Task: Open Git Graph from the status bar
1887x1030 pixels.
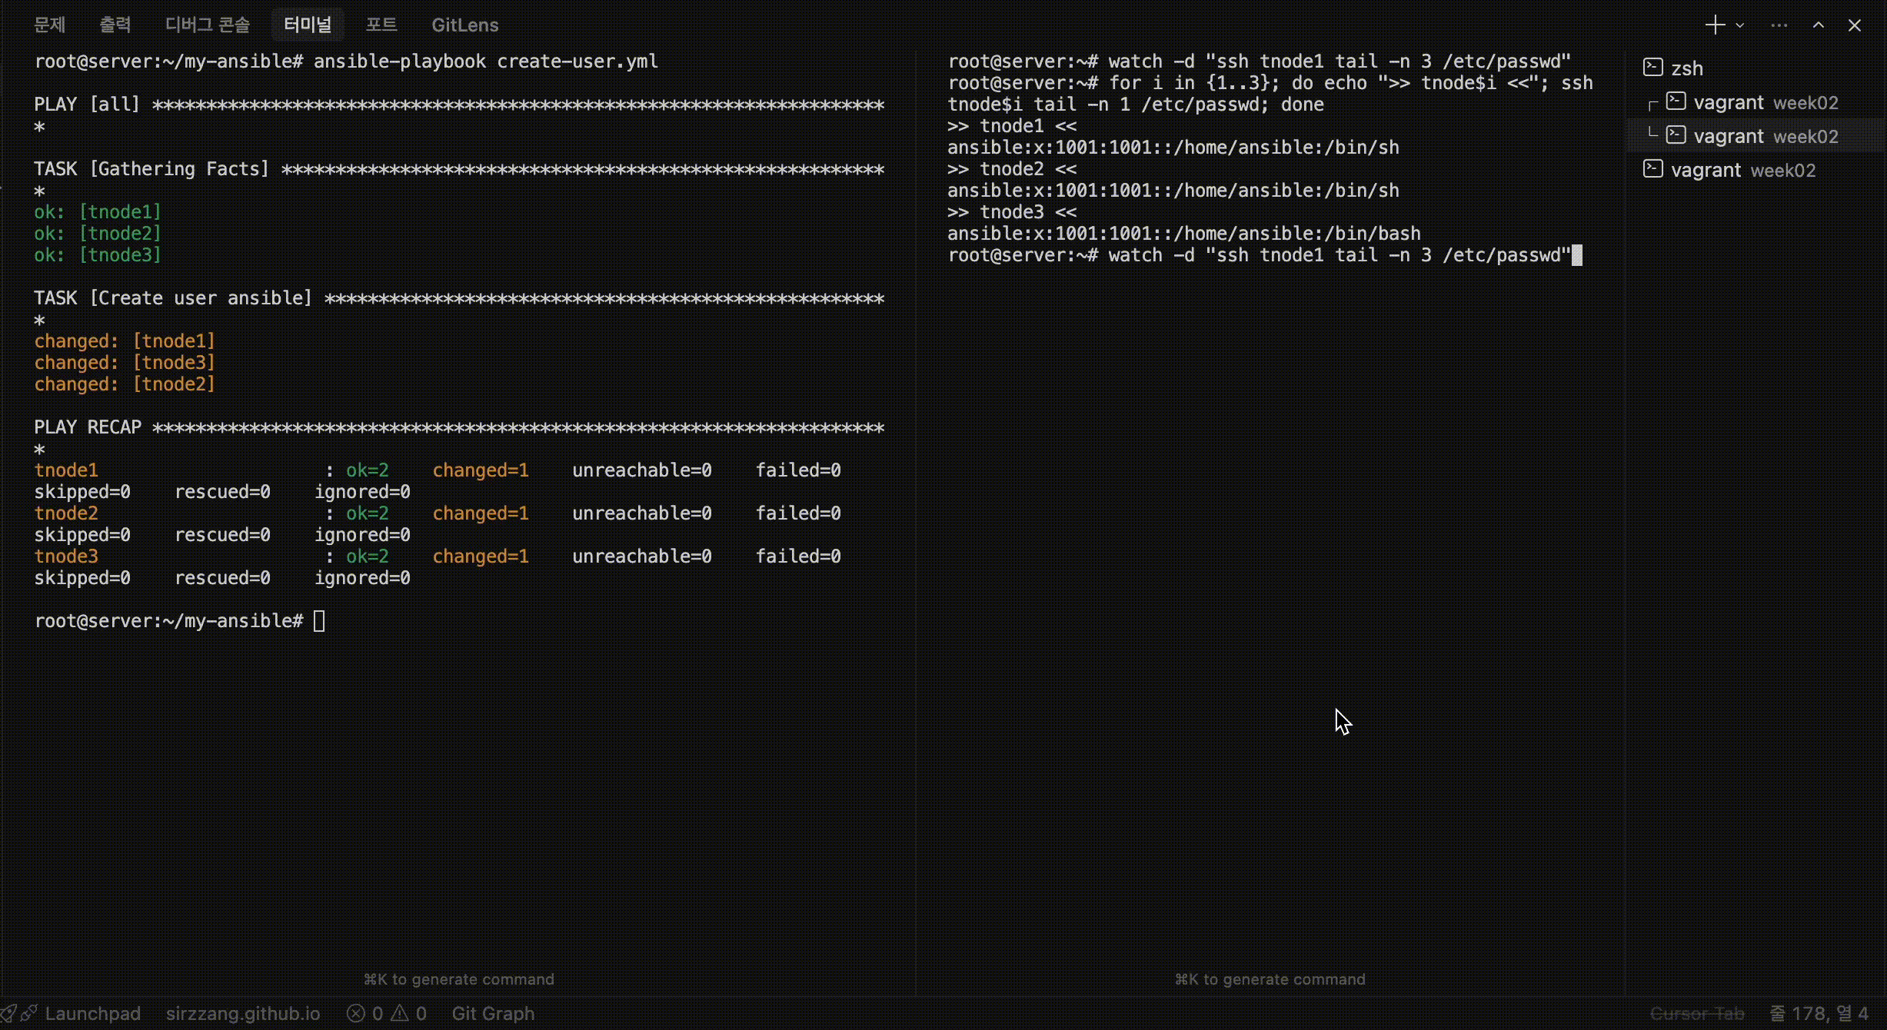Action: tap(492, 1013)
